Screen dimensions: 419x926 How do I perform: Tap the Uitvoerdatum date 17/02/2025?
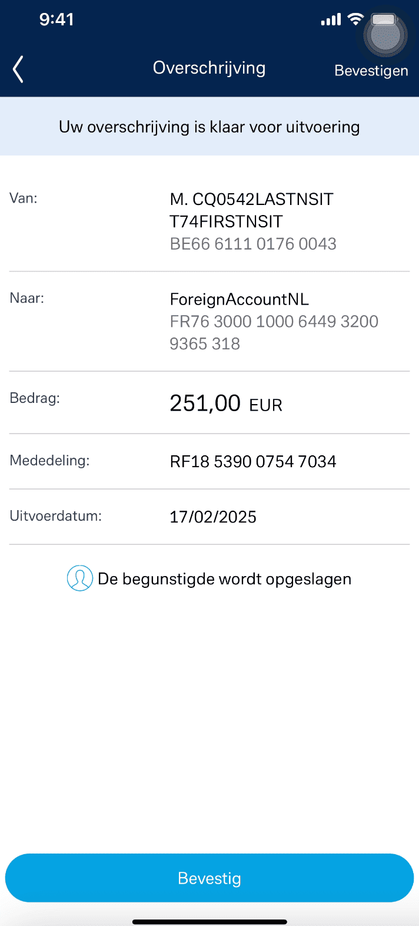click(213, 517)
